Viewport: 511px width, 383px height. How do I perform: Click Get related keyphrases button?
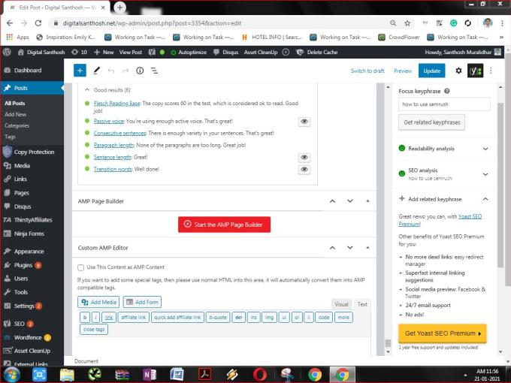[432, 122]
